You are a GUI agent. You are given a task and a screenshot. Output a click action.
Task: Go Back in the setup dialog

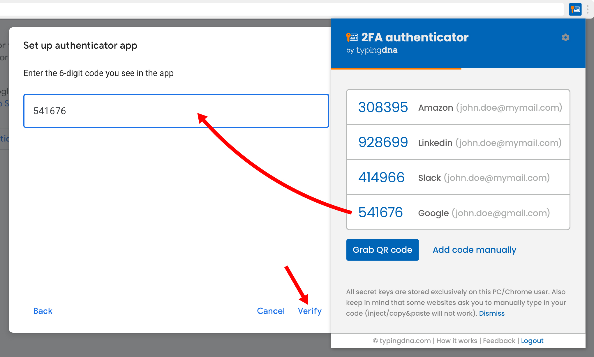point(43,311)
